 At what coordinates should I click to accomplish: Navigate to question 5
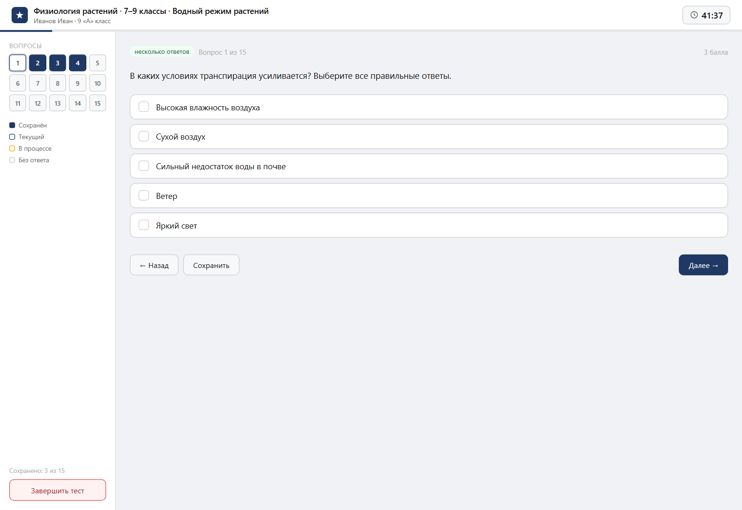(97, 63)
